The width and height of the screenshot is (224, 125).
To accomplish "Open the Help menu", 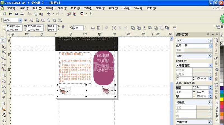I will pos(151,8).
